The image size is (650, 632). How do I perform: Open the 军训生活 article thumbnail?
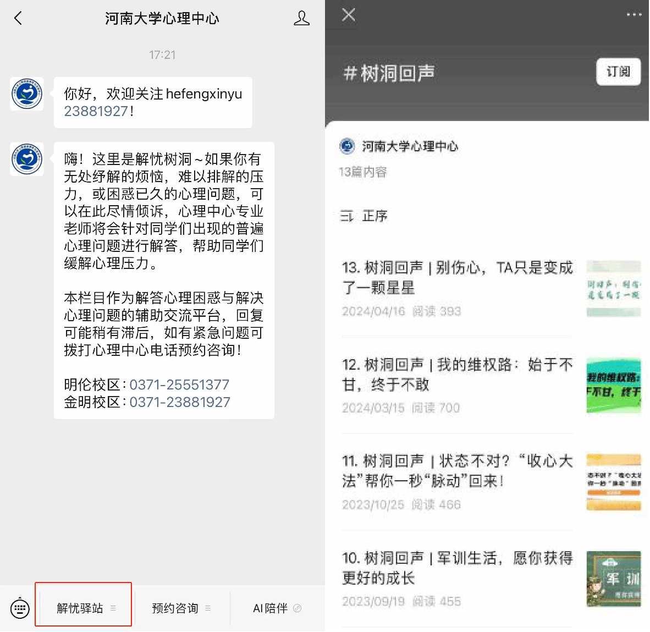tap(613, 579)
